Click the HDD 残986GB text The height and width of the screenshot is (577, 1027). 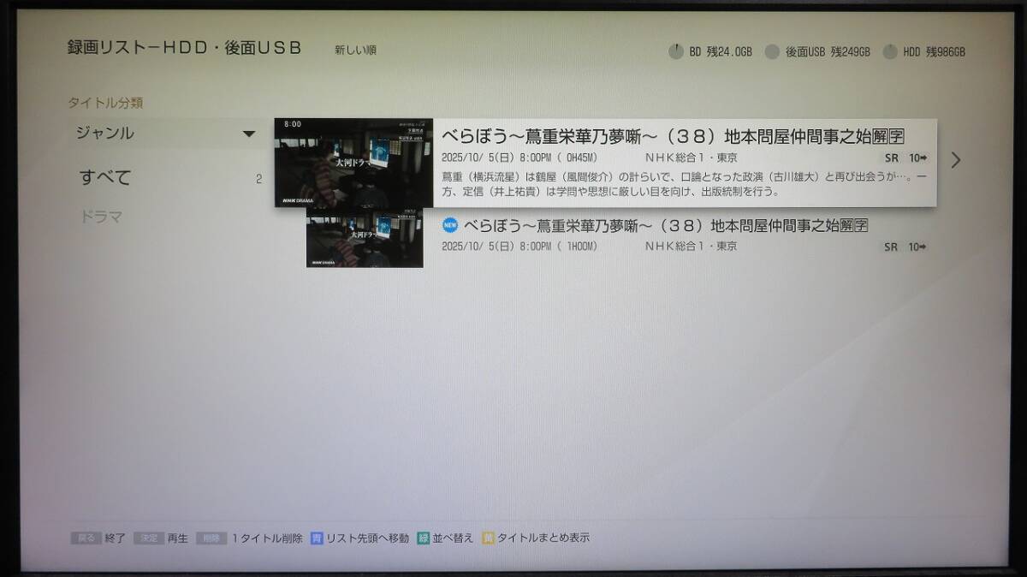(934, 52)
